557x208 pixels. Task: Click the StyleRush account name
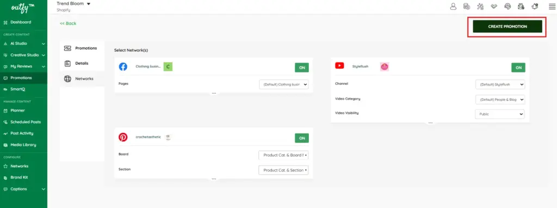[x=360, y=66]
